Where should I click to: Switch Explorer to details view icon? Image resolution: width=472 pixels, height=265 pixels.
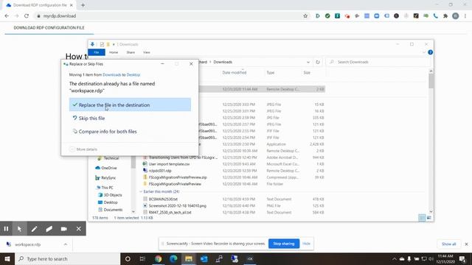[422, 218]
